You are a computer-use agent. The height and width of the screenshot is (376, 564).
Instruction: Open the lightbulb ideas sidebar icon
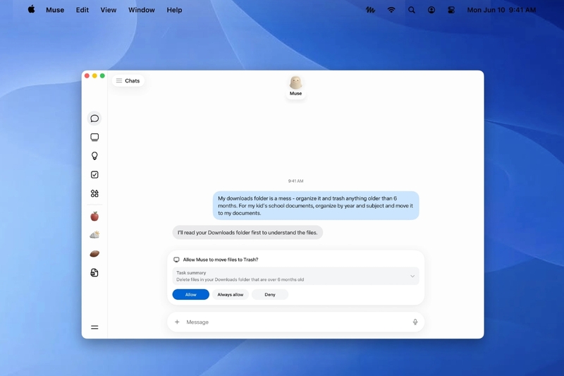[94, 156]
